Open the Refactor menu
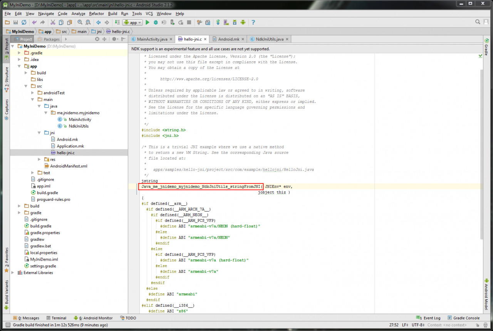This screenshot has width=493, height=331. [96, 13]
